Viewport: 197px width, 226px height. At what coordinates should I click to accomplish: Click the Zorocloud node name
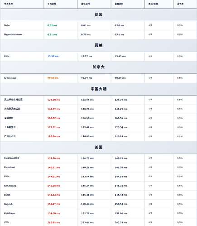click(10, 167)
